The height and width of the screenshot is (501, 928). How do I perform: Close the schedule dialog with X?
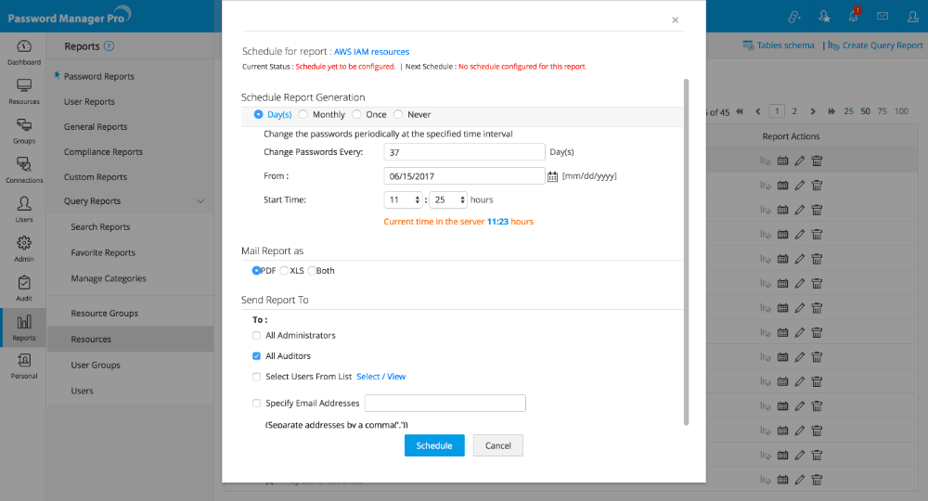click(675, 19)
